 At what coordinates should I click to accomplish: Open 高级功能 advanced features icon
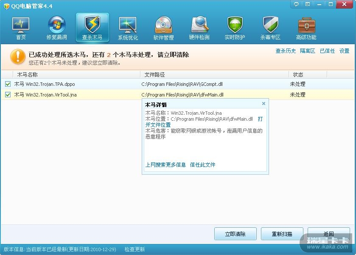pyautogui.click(x=306, y=28)
